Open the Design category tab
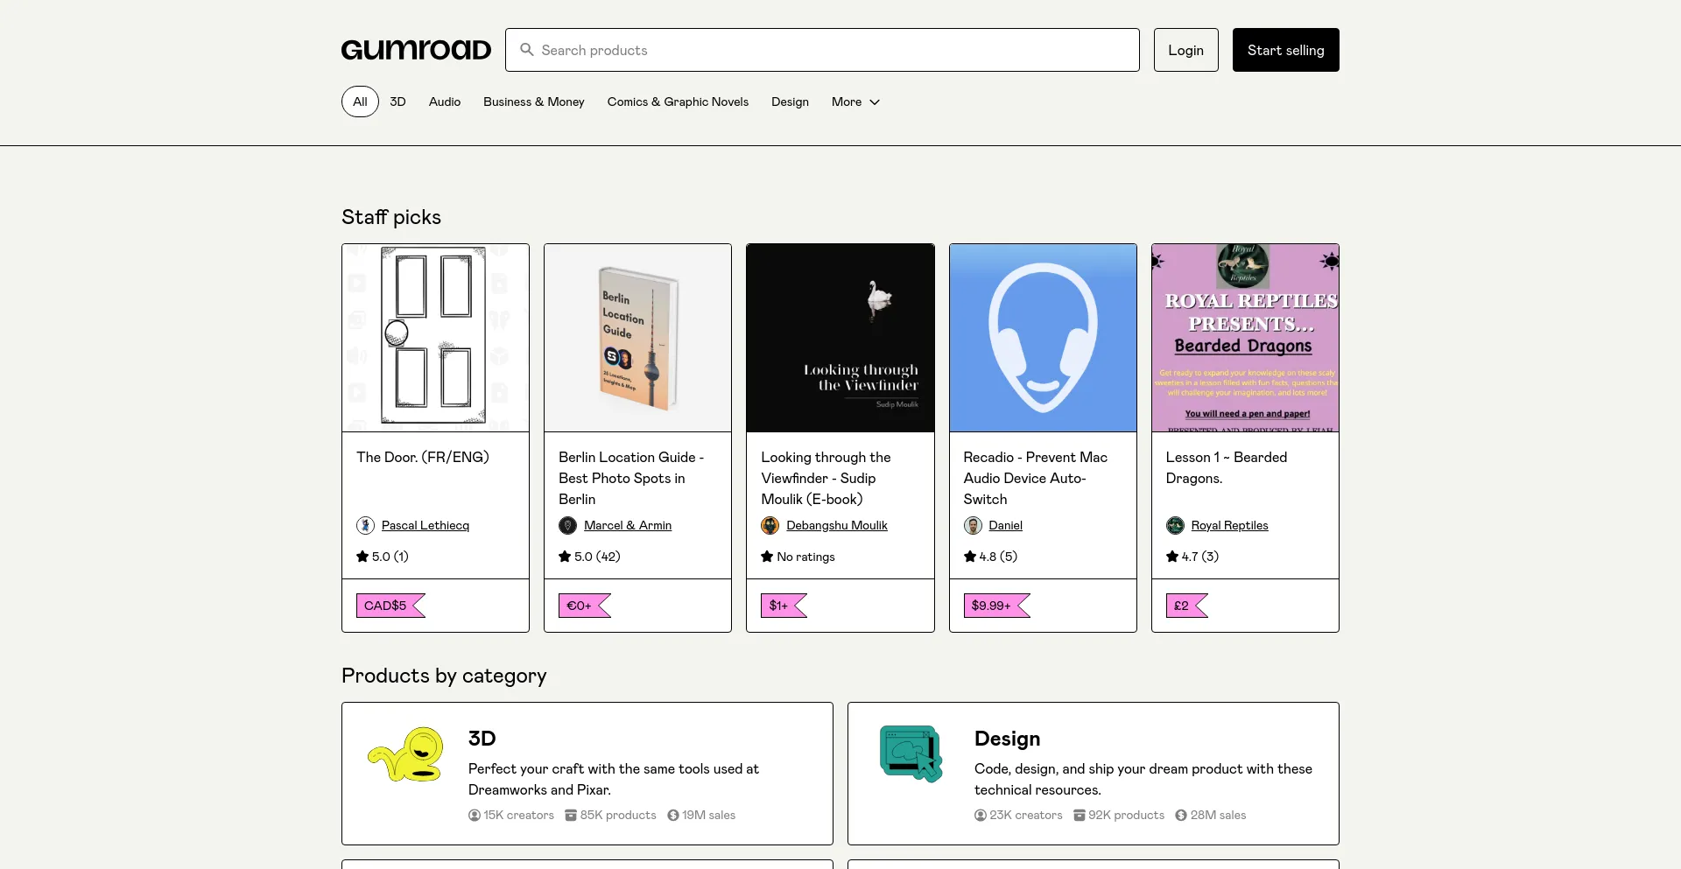 (790, 102)
